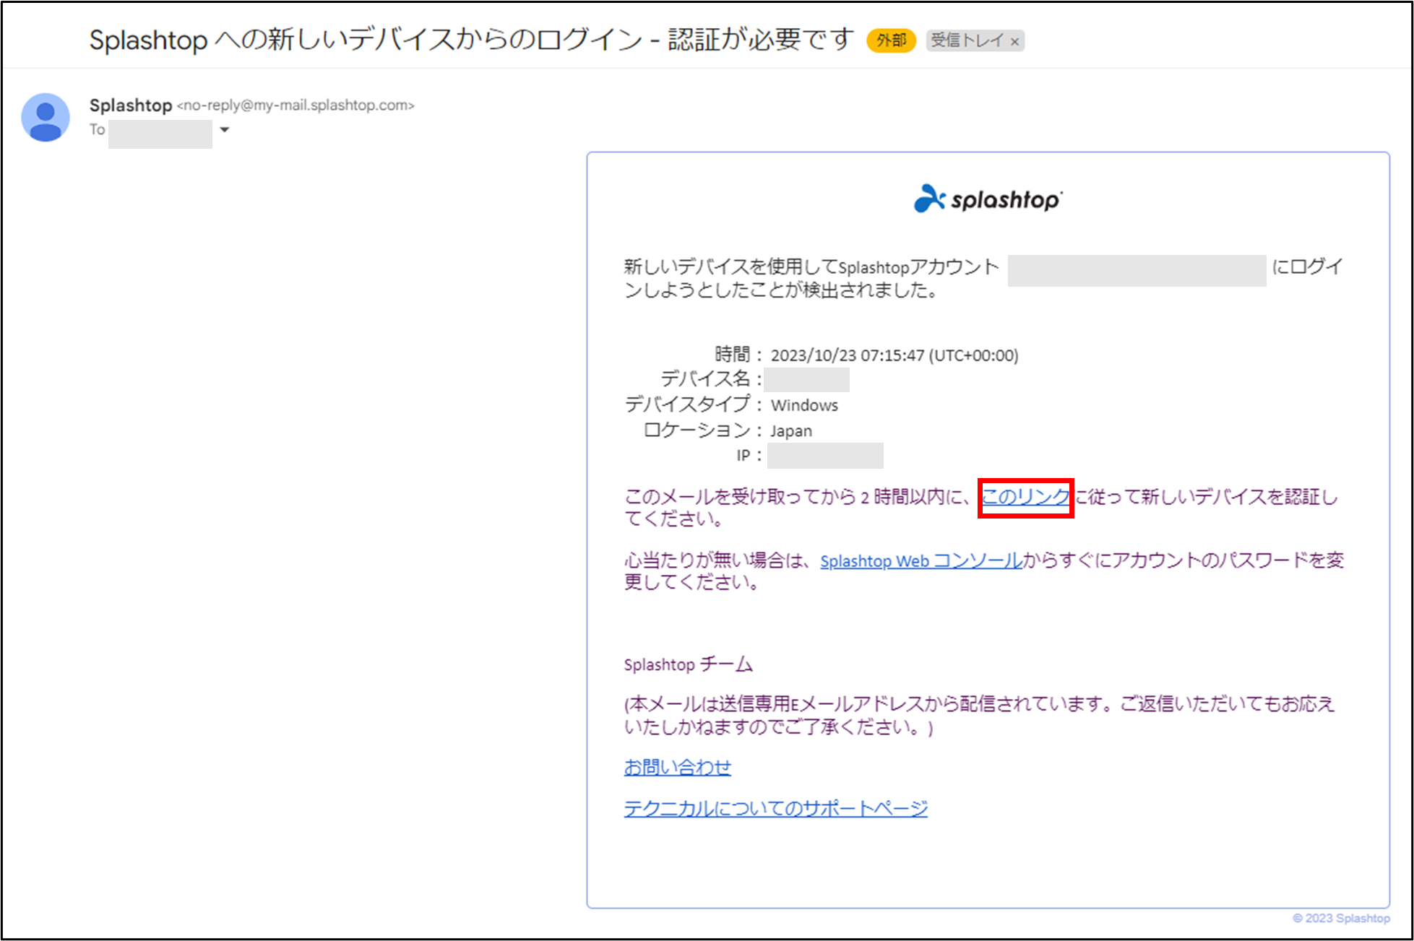Click the device type value Windows
1414x941 pixels.
pos(804,405)
